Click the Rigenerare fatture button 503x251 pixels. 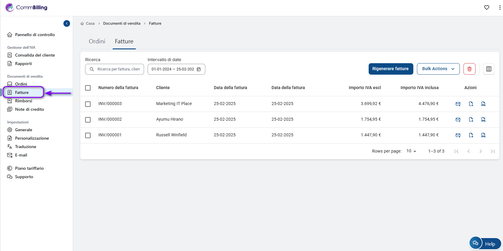pos(390,69)
